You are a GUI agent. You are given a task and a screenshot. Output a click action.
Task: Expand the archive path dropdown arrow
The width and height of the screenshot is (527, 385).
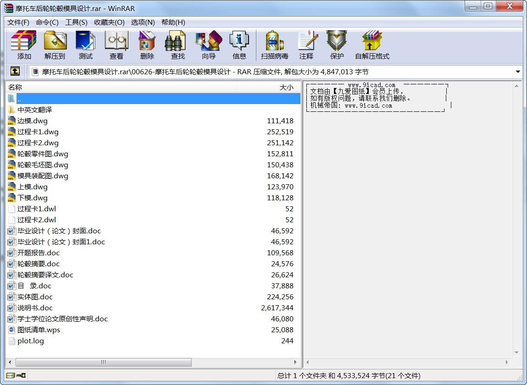coord(518,72)
